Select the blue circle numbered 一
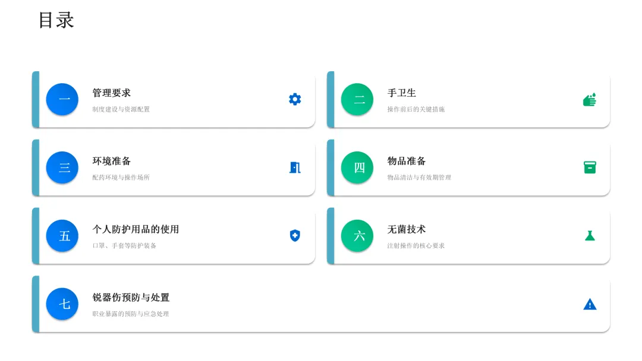The height and width of the screenshot is (361, 642). (x=62, y=99)
